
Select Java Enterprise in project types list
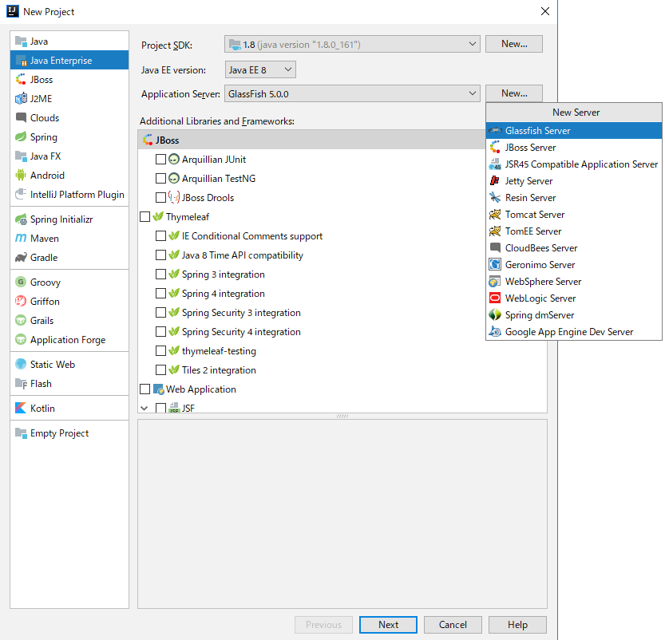[x=69, y=60]
